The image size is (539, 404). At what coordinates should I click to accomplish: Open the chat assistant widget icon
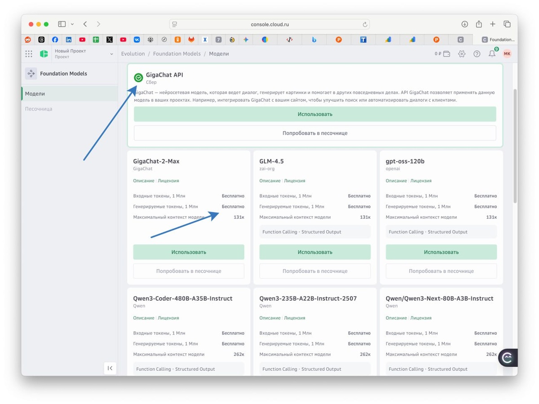[x=508, y=358]
